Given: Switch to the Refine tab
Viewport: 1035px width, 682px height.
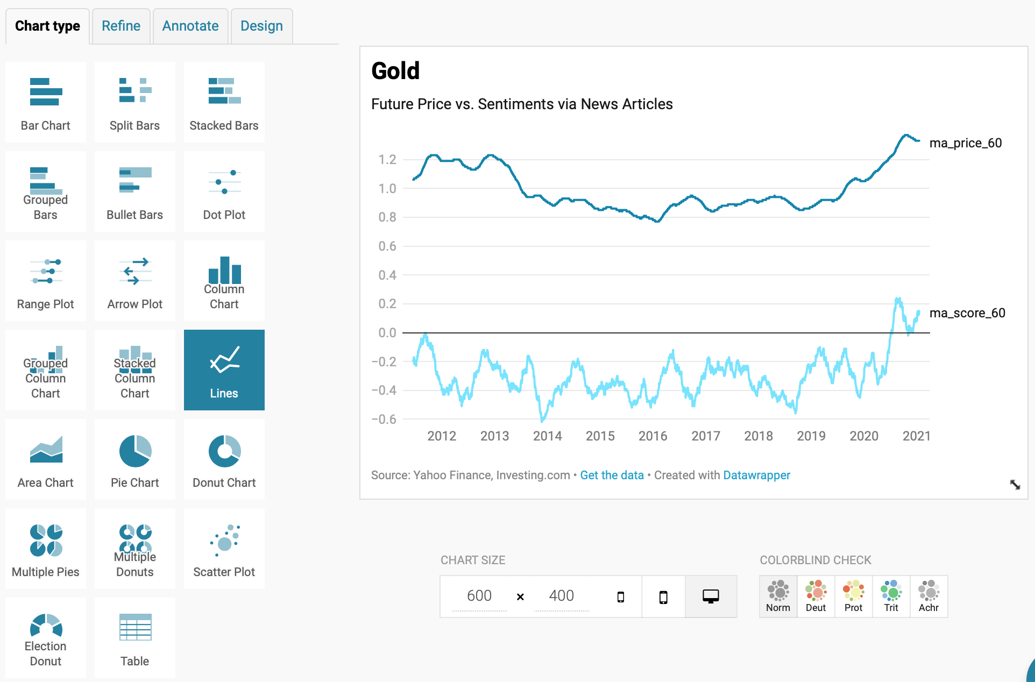Looking at the screenshot, I should pos(121,26).
